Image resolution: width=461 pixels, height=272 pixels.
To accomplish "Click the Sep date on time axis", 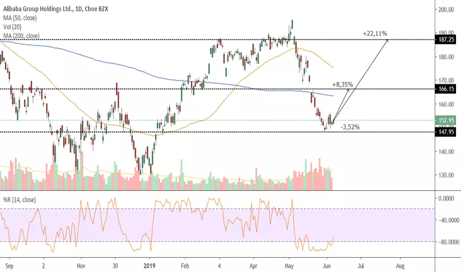I will [9, 266].
